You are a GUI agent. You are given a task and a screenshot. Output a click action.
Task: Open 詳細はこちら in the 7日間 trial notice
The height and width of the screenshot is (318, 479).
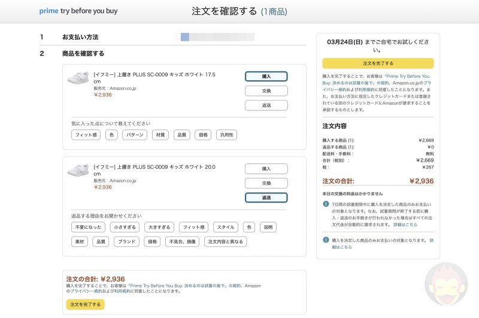tap(405, 225)
